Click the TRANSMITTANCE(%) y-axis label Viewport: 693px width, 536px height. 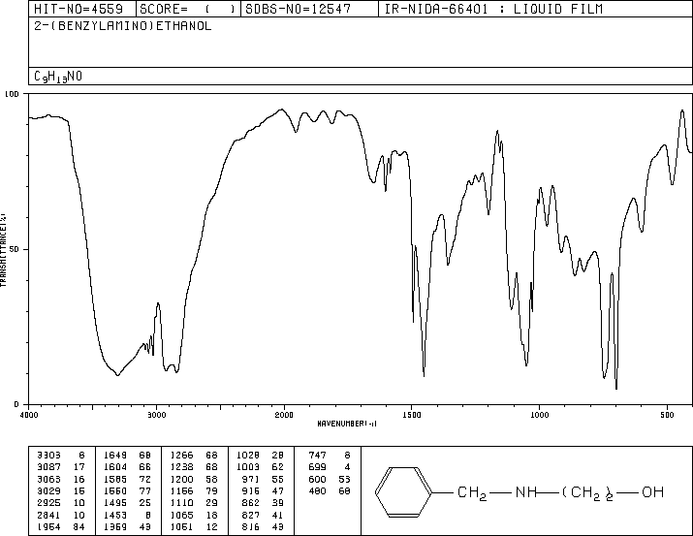coord(3,249)
